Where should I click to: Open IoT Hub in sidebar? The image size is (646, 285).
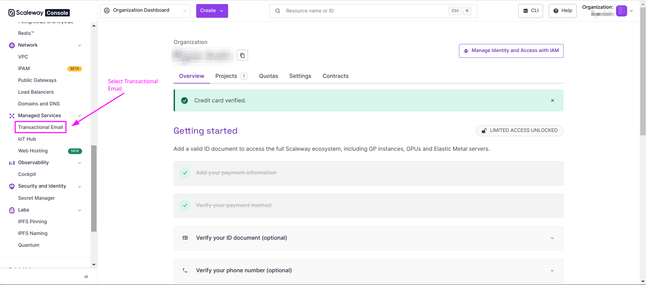(27, 139)
